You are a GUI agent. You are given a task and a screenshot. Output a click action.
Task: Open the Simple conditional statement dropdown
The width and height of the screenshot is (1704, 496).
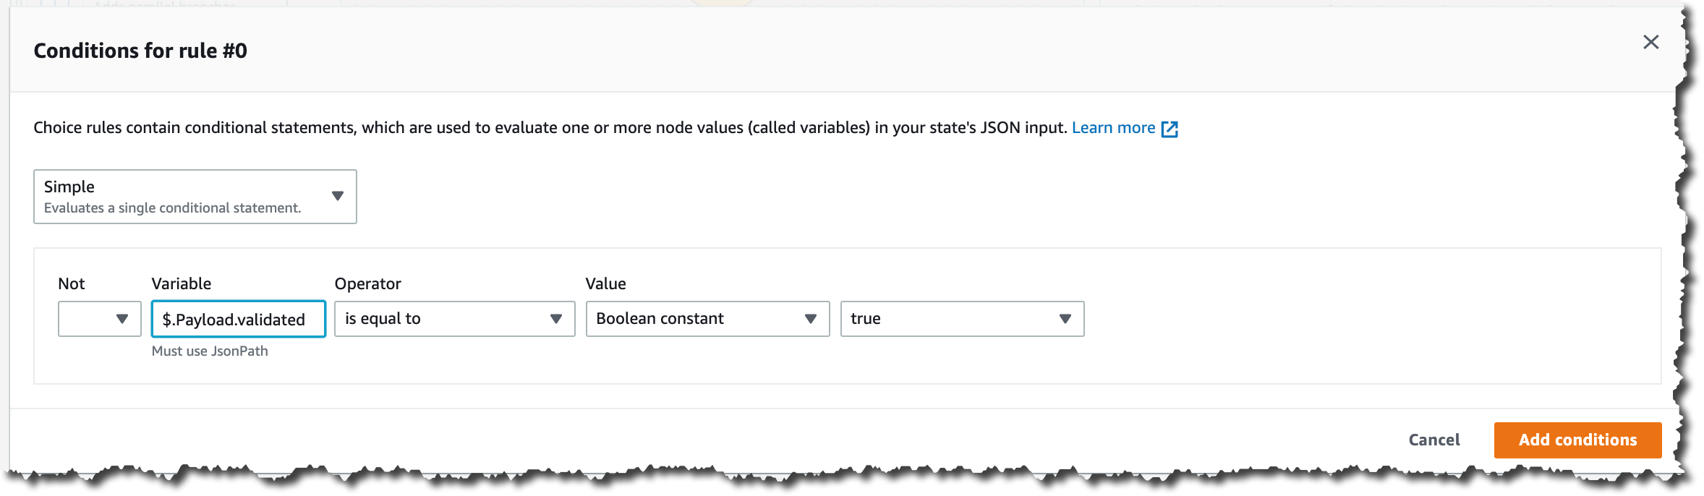point(181,197)
